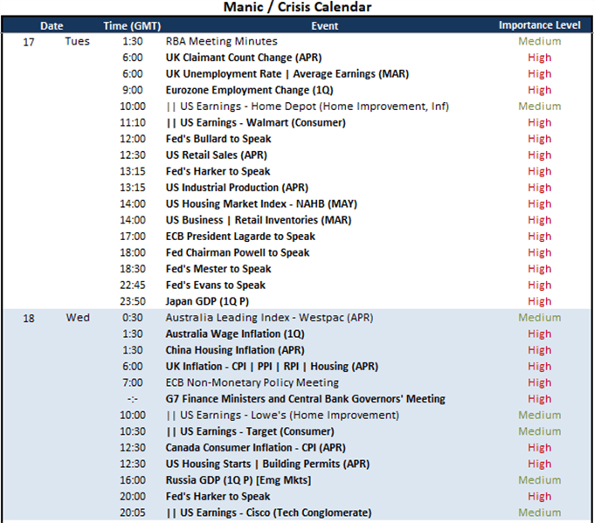Click 'ECB President Lagarde to Speak'
This screenshot has width=594, height=523.
(240, 237)
